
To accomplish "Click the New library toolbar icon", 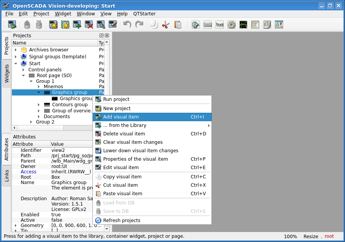I will click(65, 25).
